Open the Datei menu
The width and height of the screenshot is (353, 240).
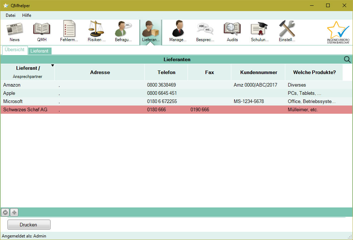point(10,15)
